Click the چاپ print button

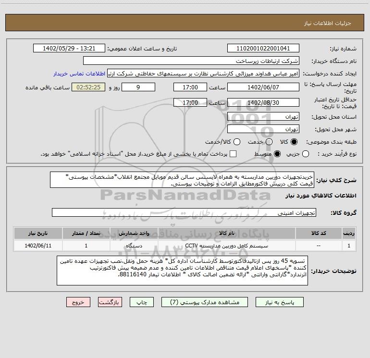pos(142,302)
